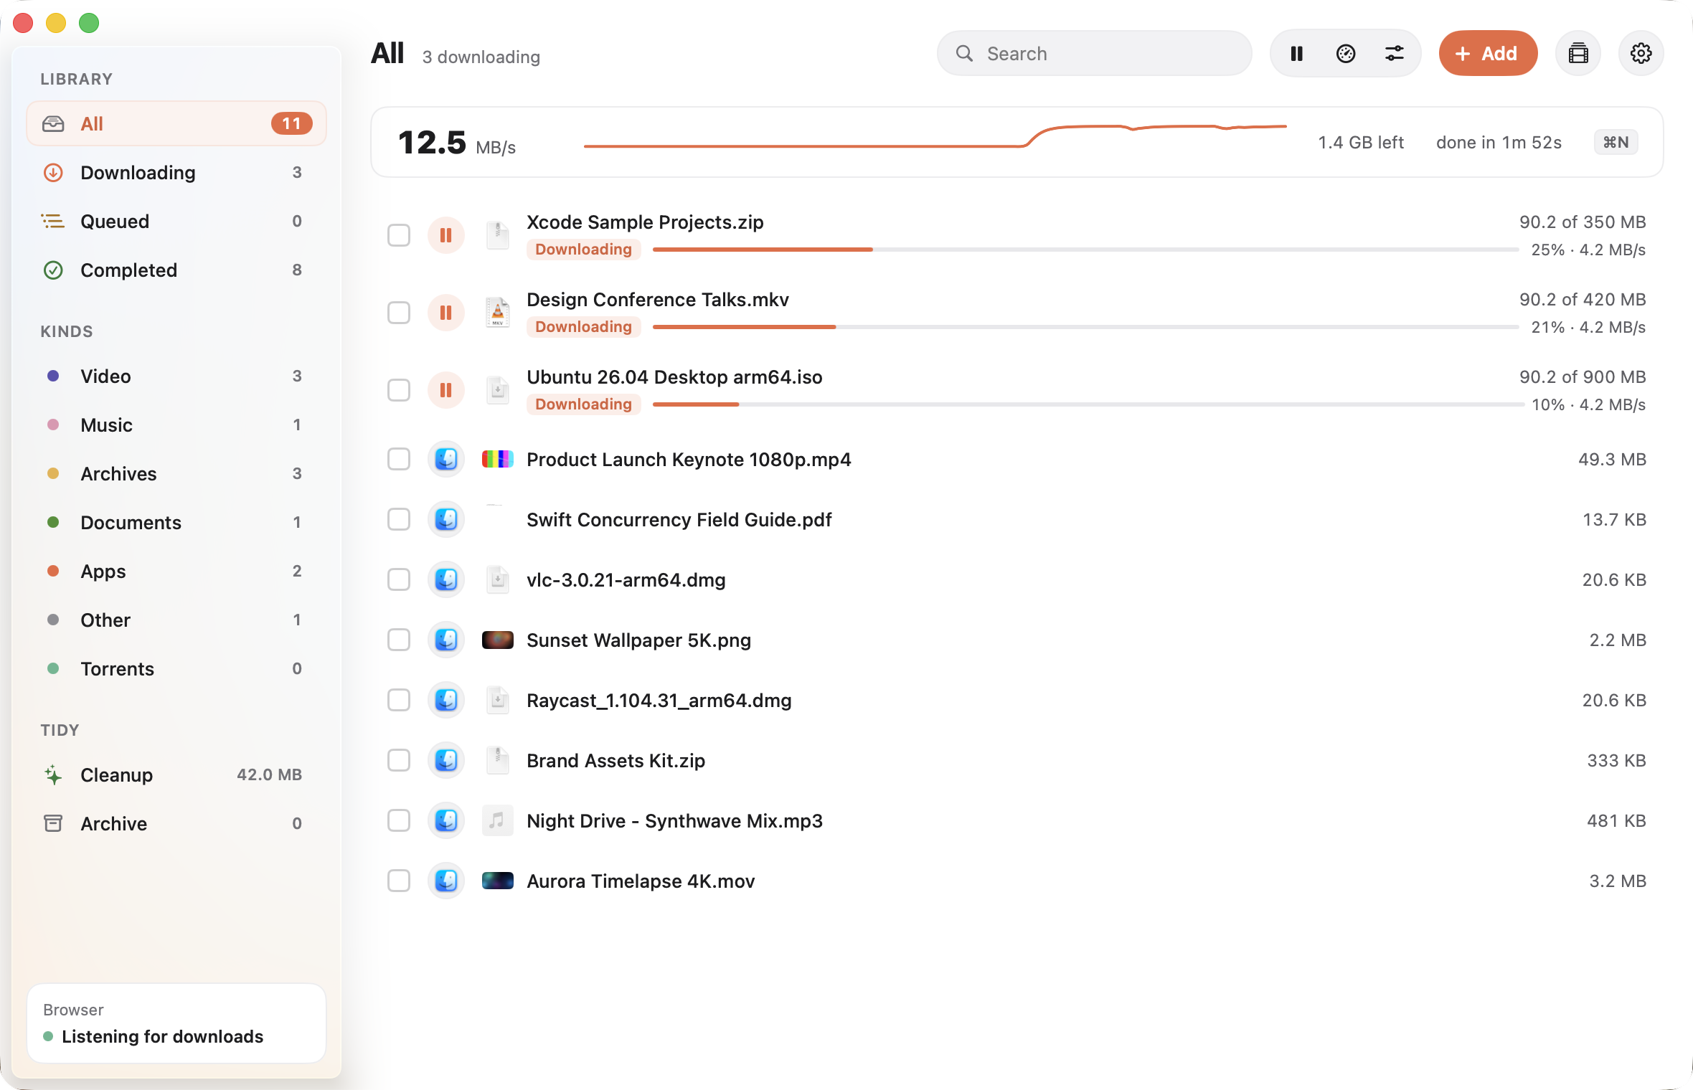1693x1090 pixels.
Task: Click the stacked layers icon beside Add
Action: (1578, 54)
